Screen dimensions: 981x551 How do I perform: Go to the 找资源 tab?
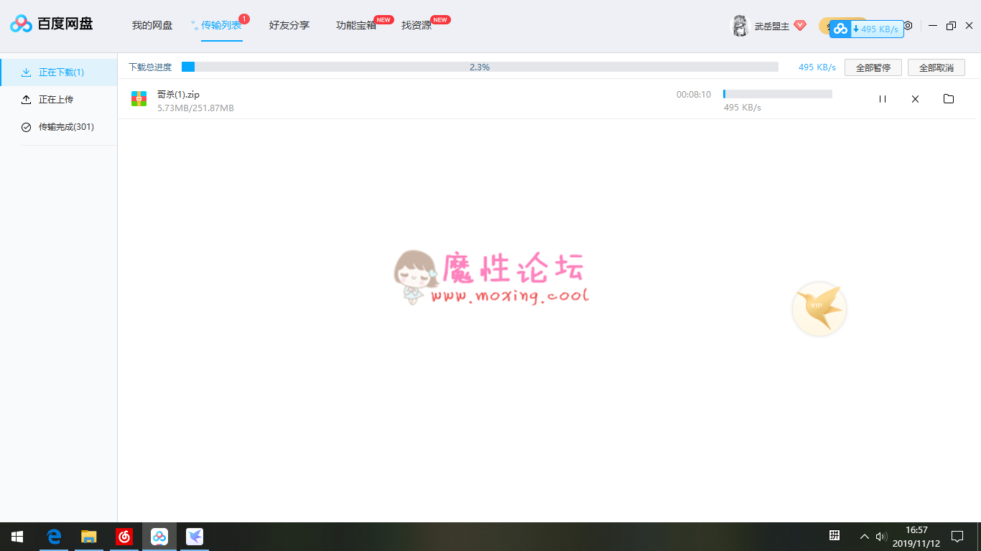pyautogui.click(x=417, y=25)
